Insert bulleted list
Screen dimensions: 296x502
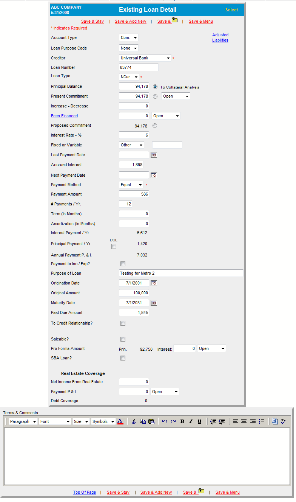click(x=262, y=421)
